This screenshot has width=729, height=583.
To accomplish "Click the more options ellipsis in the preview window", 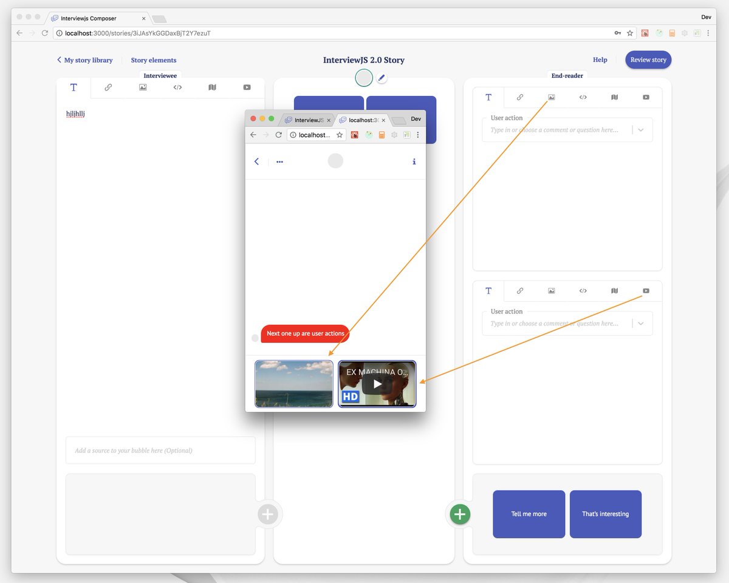I will [x=279, y=162].
